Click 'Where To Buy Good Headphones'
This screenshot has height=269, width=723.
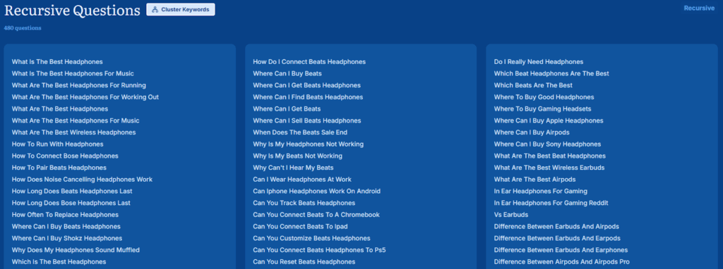pos(544,97)
